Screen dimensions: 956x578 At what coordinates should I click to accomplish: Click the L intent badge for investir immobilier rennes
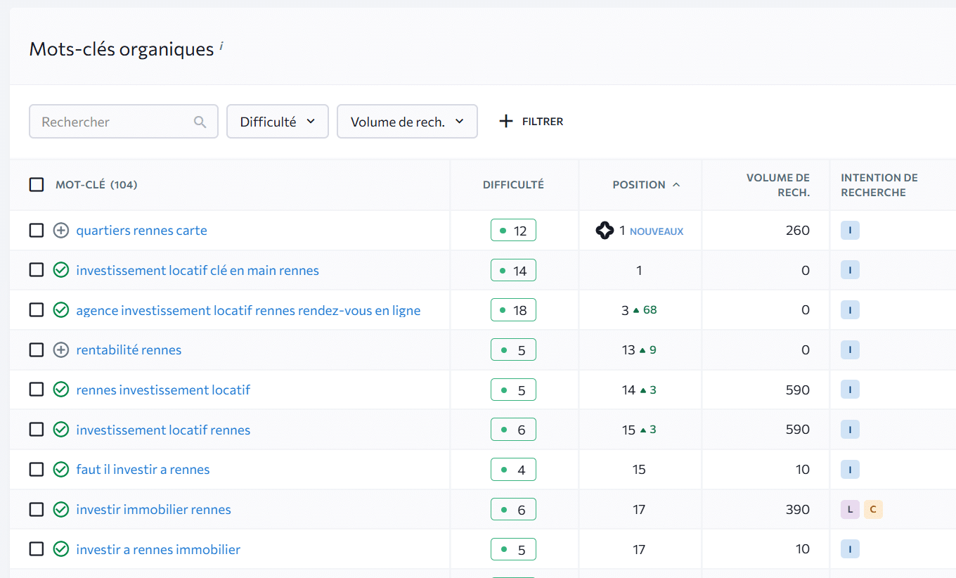click(850, 510)
